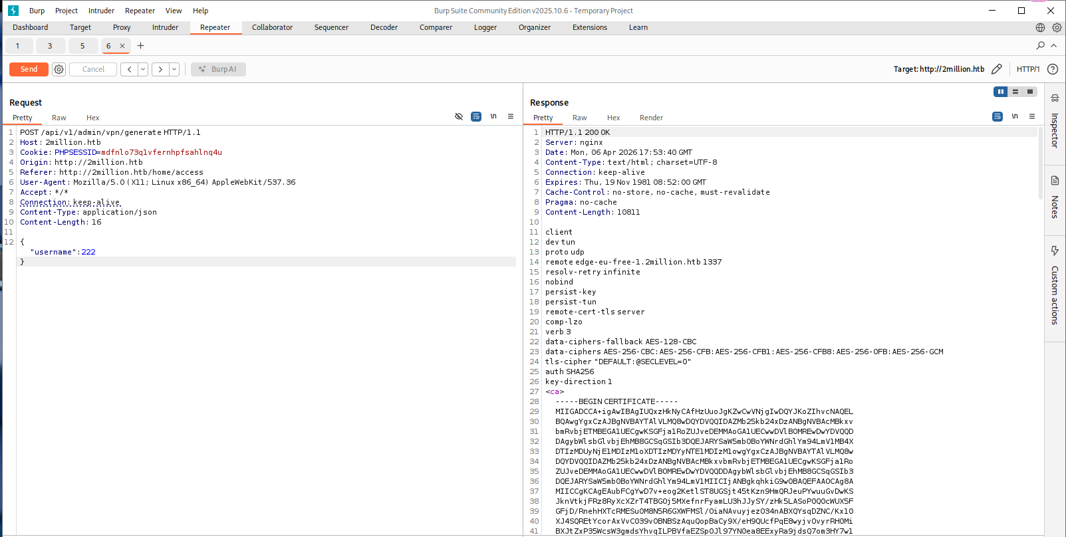This screenshot has height=537, width=1066.
Task: Edit target with the pencil icon
Action: pyautogui.click(x=996, y=69)
